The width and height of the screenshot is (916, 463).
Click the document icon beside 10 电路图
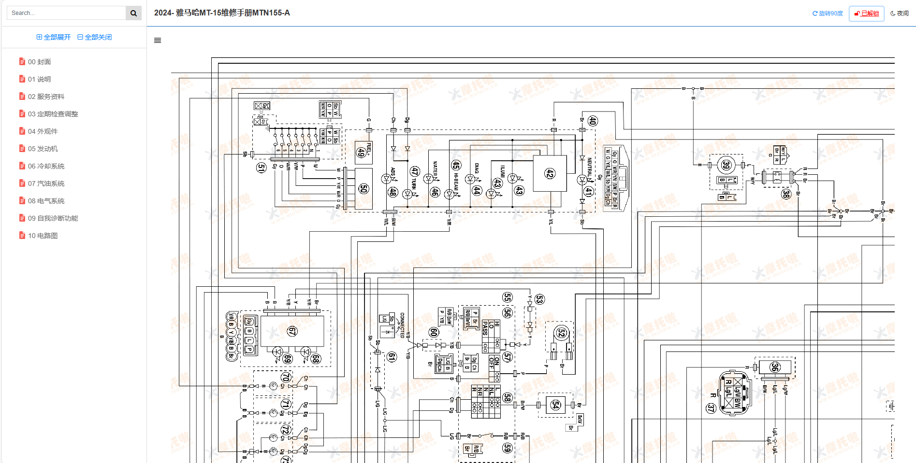22,235
